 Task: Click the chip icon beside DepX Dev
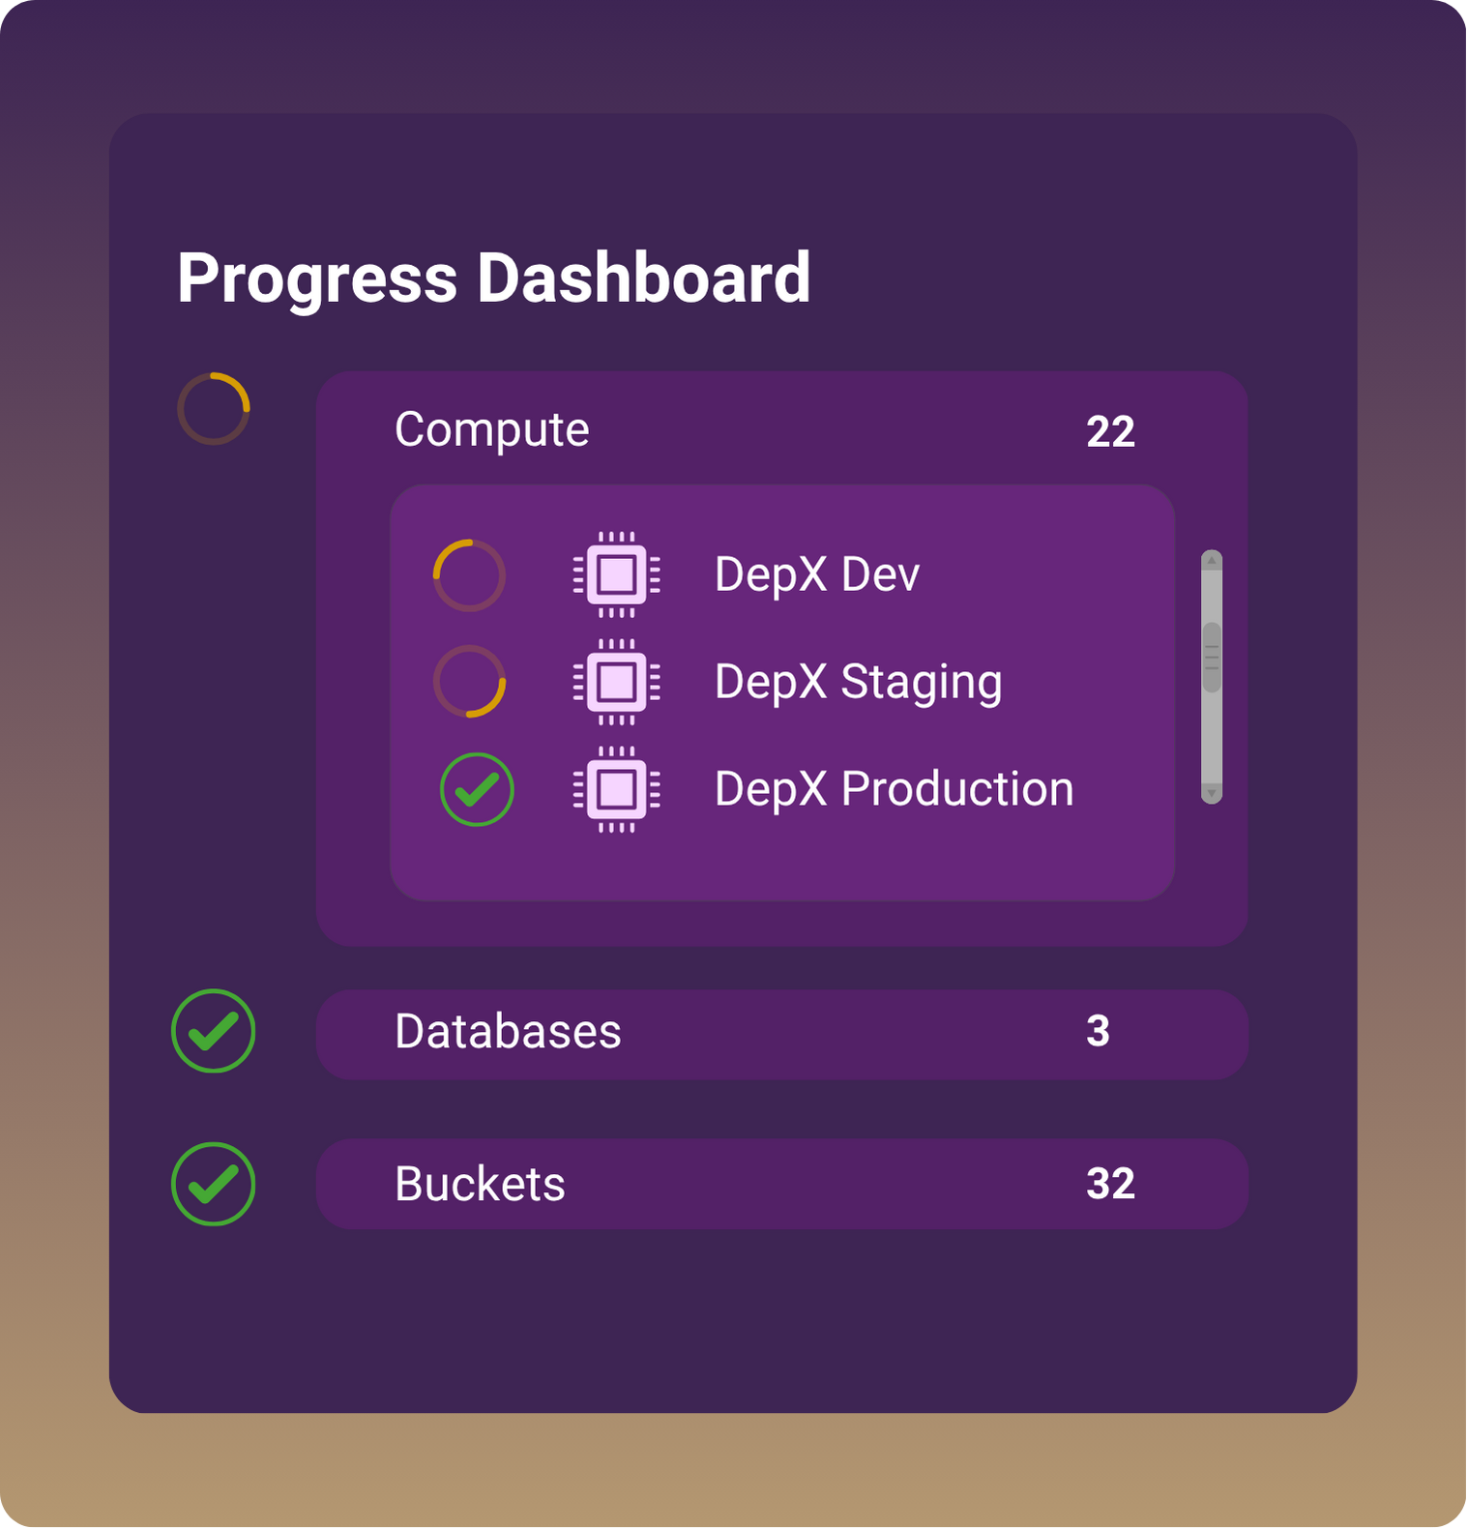pos(616,574)
